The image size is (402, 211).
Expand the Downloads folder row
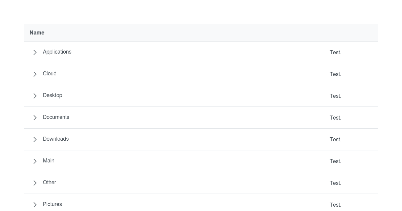click(x=35, y=139)
